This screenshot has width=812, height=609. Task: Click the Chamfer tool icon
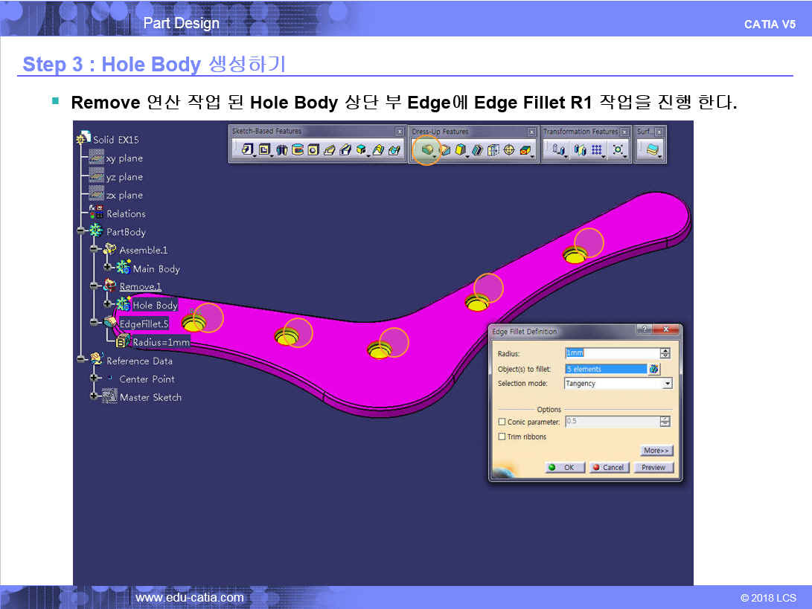(x=445, y=149)
